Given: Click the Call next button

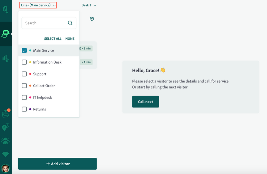Looking at the screenshot, I should click(x=146, y=101).
